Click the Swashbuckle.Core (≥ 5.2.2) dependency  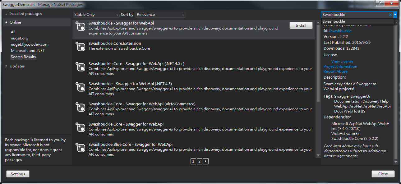[355, 139]
